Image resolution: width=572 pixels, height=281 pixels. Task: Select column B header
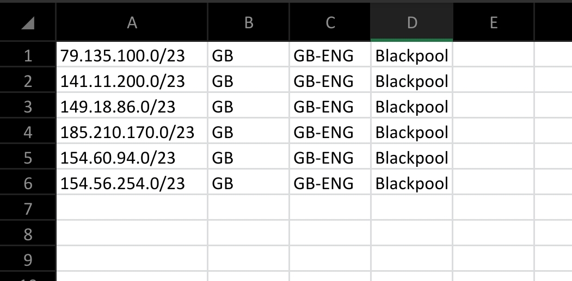(x=248, y=22)
